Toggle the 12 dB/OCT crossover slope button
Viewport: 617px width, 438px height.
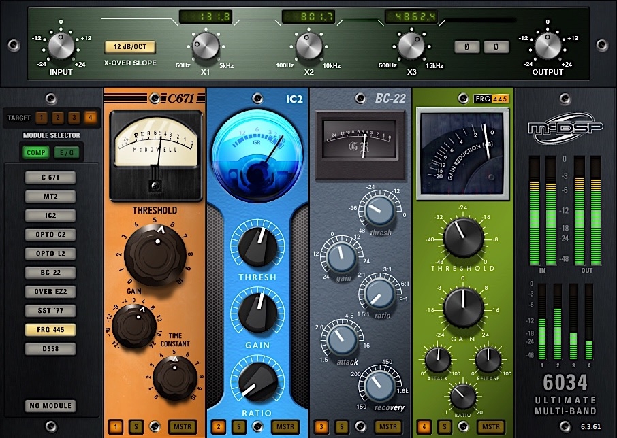130,47
